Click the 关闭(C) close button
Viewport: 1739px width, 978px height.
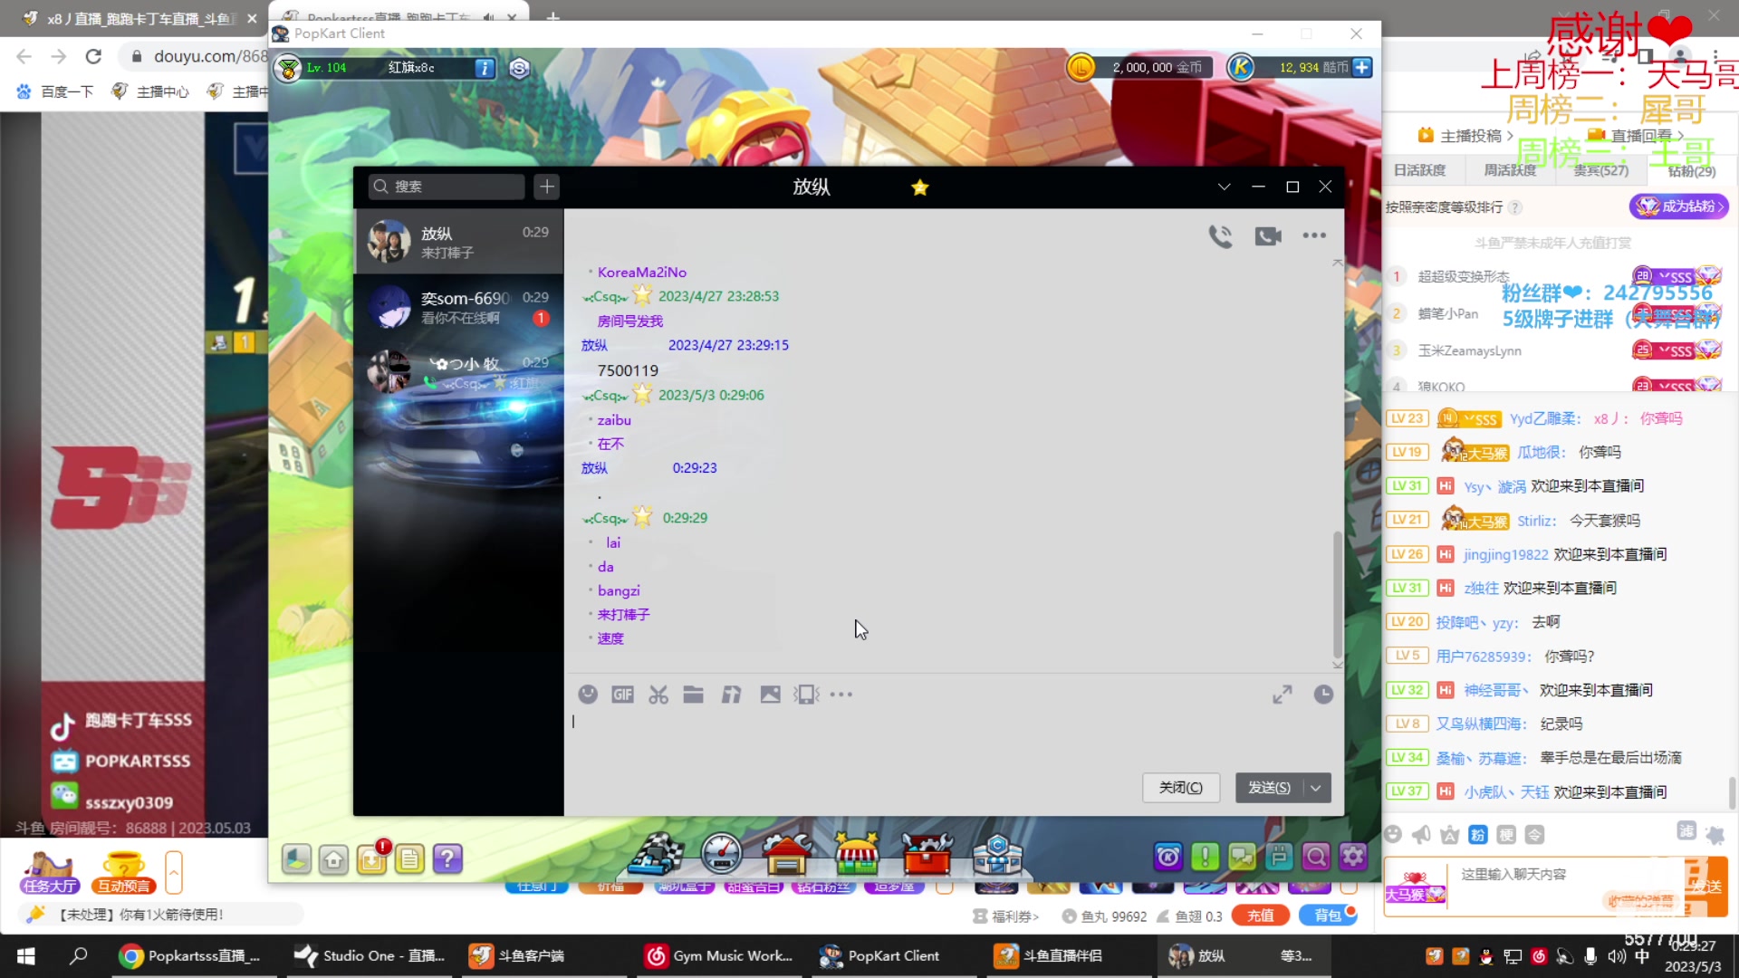[x=1181, y=788]
